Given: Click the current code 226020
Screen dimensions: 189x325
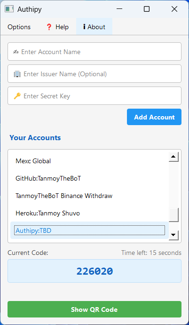Looking at the screenshot, I should coord(94,271).
